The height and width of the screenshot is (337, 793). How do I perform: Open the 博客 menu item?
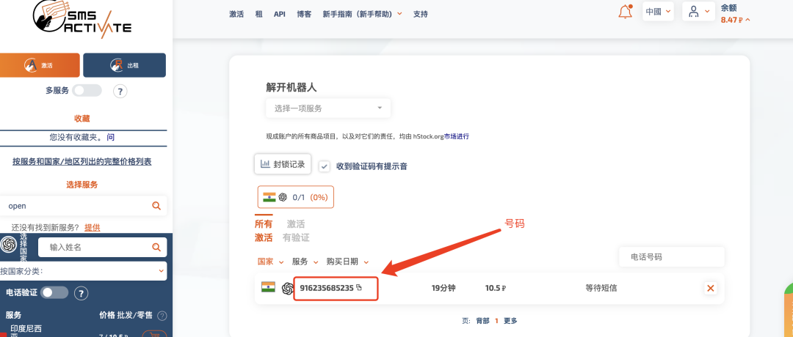pos(305,14)
